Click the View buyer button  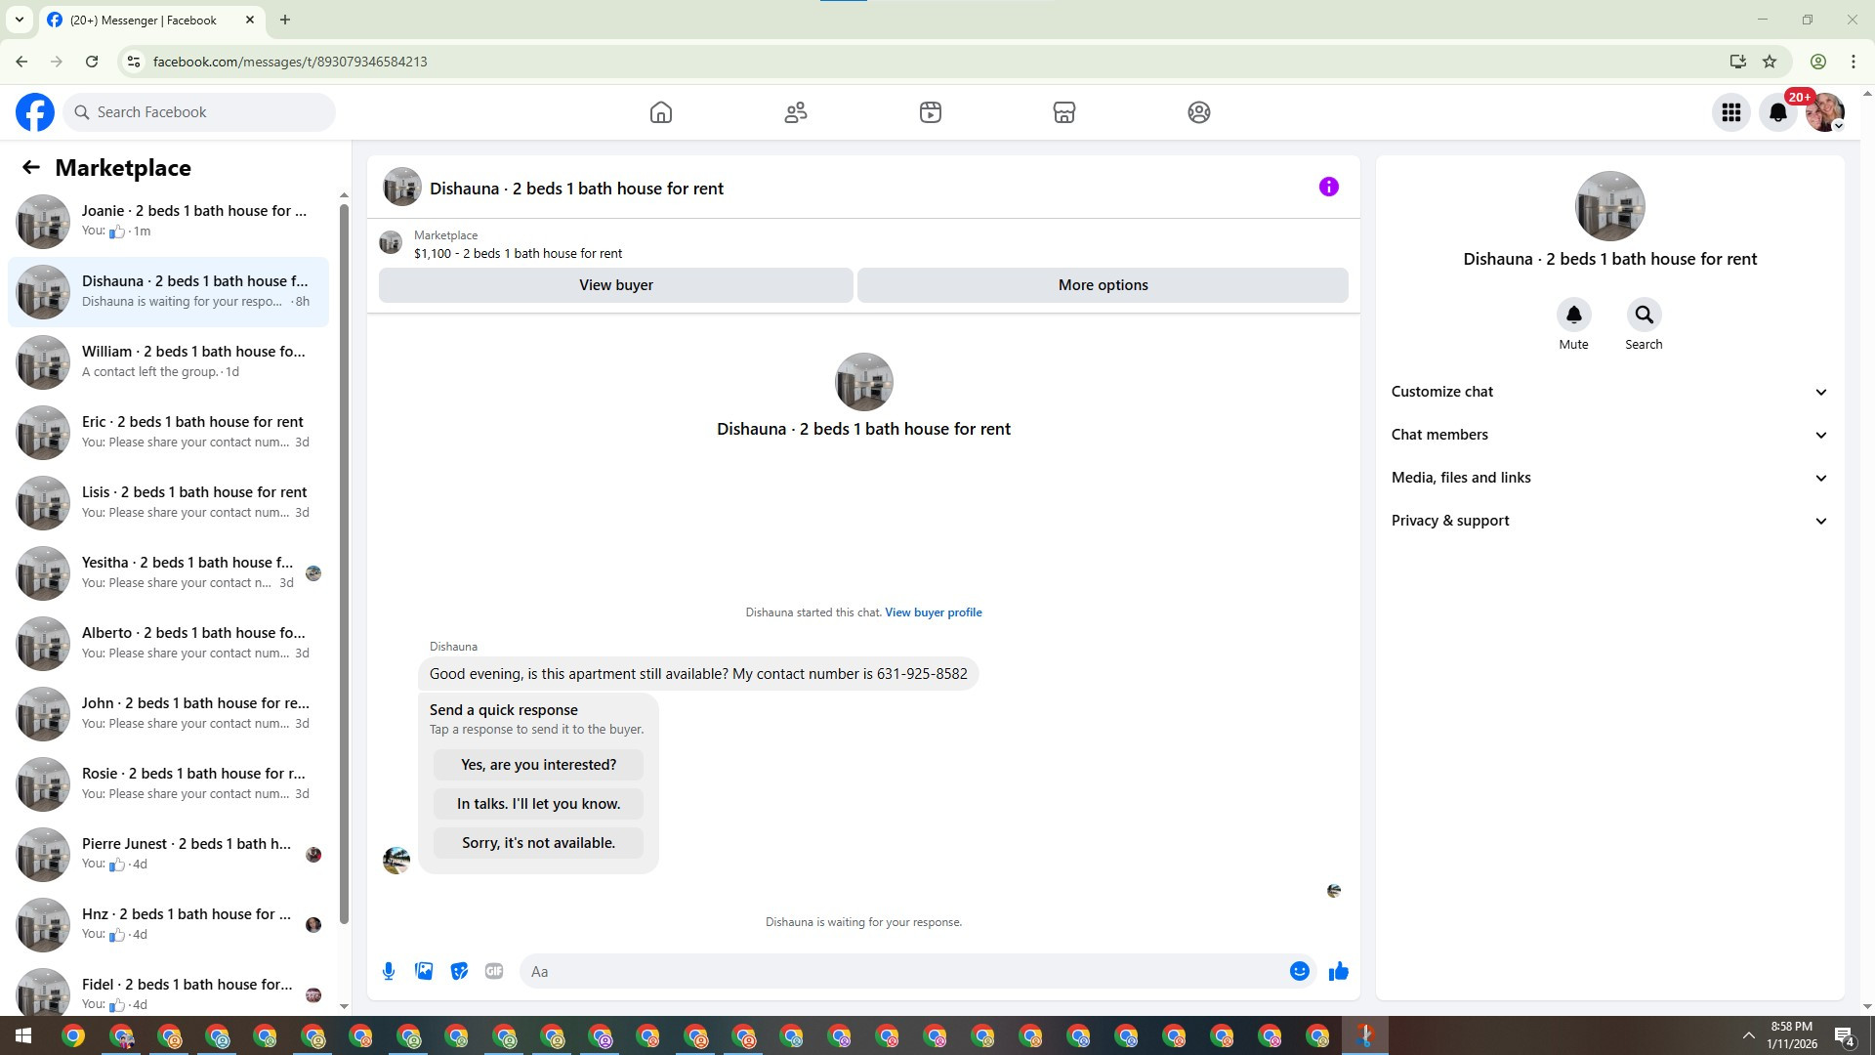616,285
